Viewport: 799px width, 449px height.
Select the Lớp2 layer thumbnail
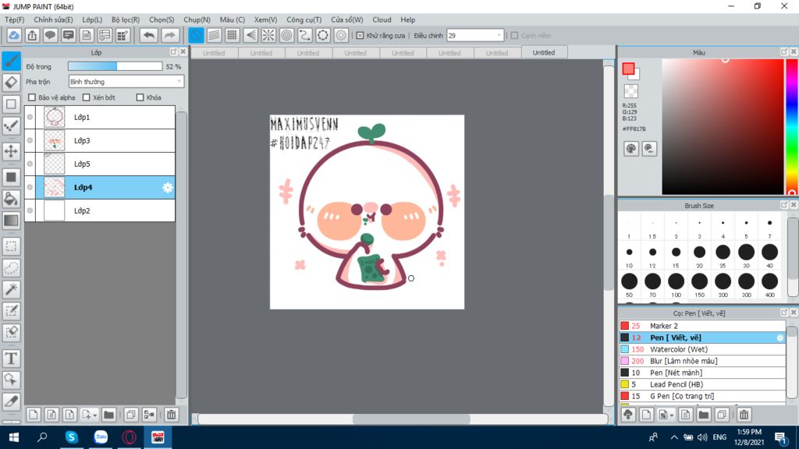(x=54, y=210)
